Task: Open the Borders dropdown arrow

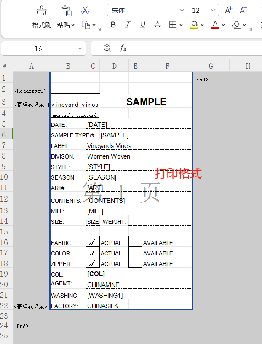Action: pos(181,25)
